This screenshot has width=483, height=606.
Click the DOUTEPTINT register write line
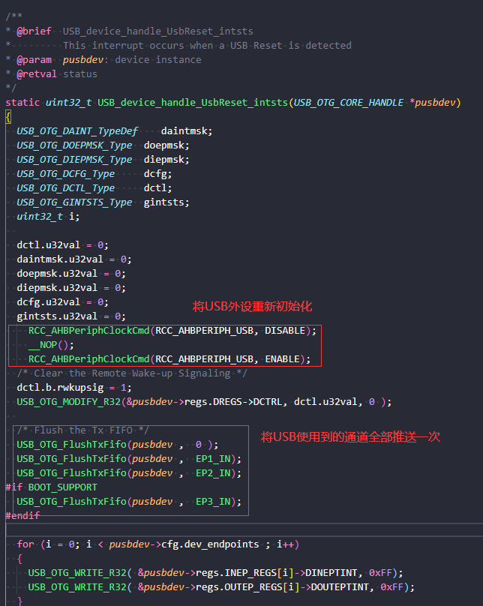221,587
